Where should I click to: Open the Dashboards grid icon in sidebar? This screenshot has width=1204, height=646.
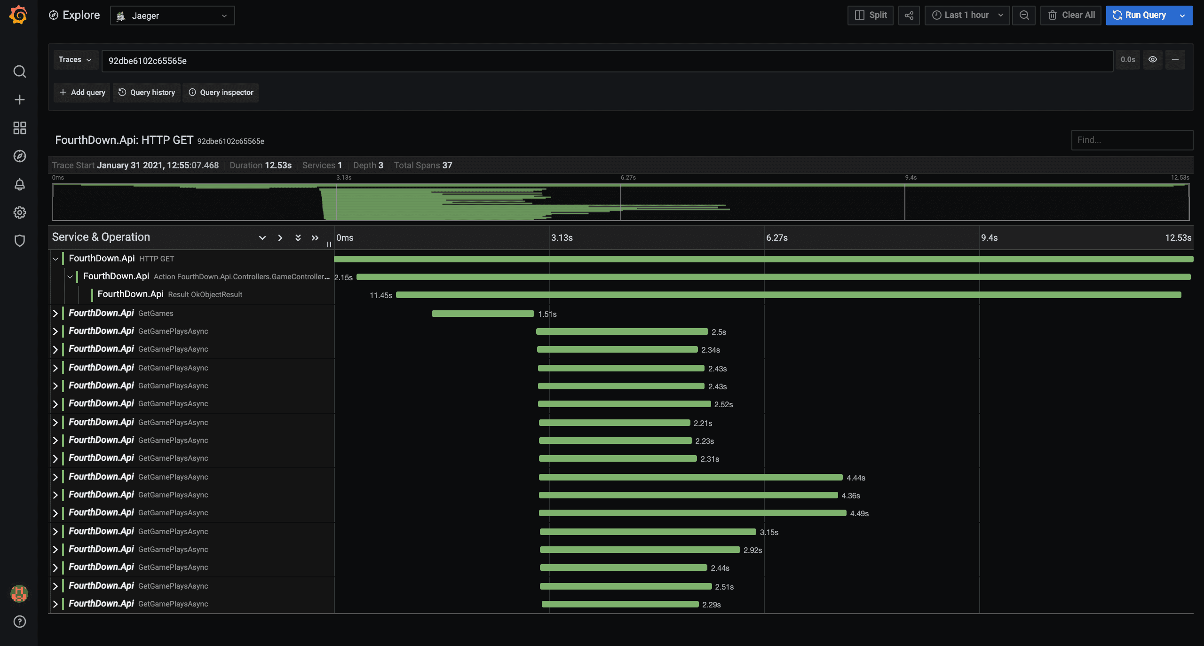(x=19, y=128)
